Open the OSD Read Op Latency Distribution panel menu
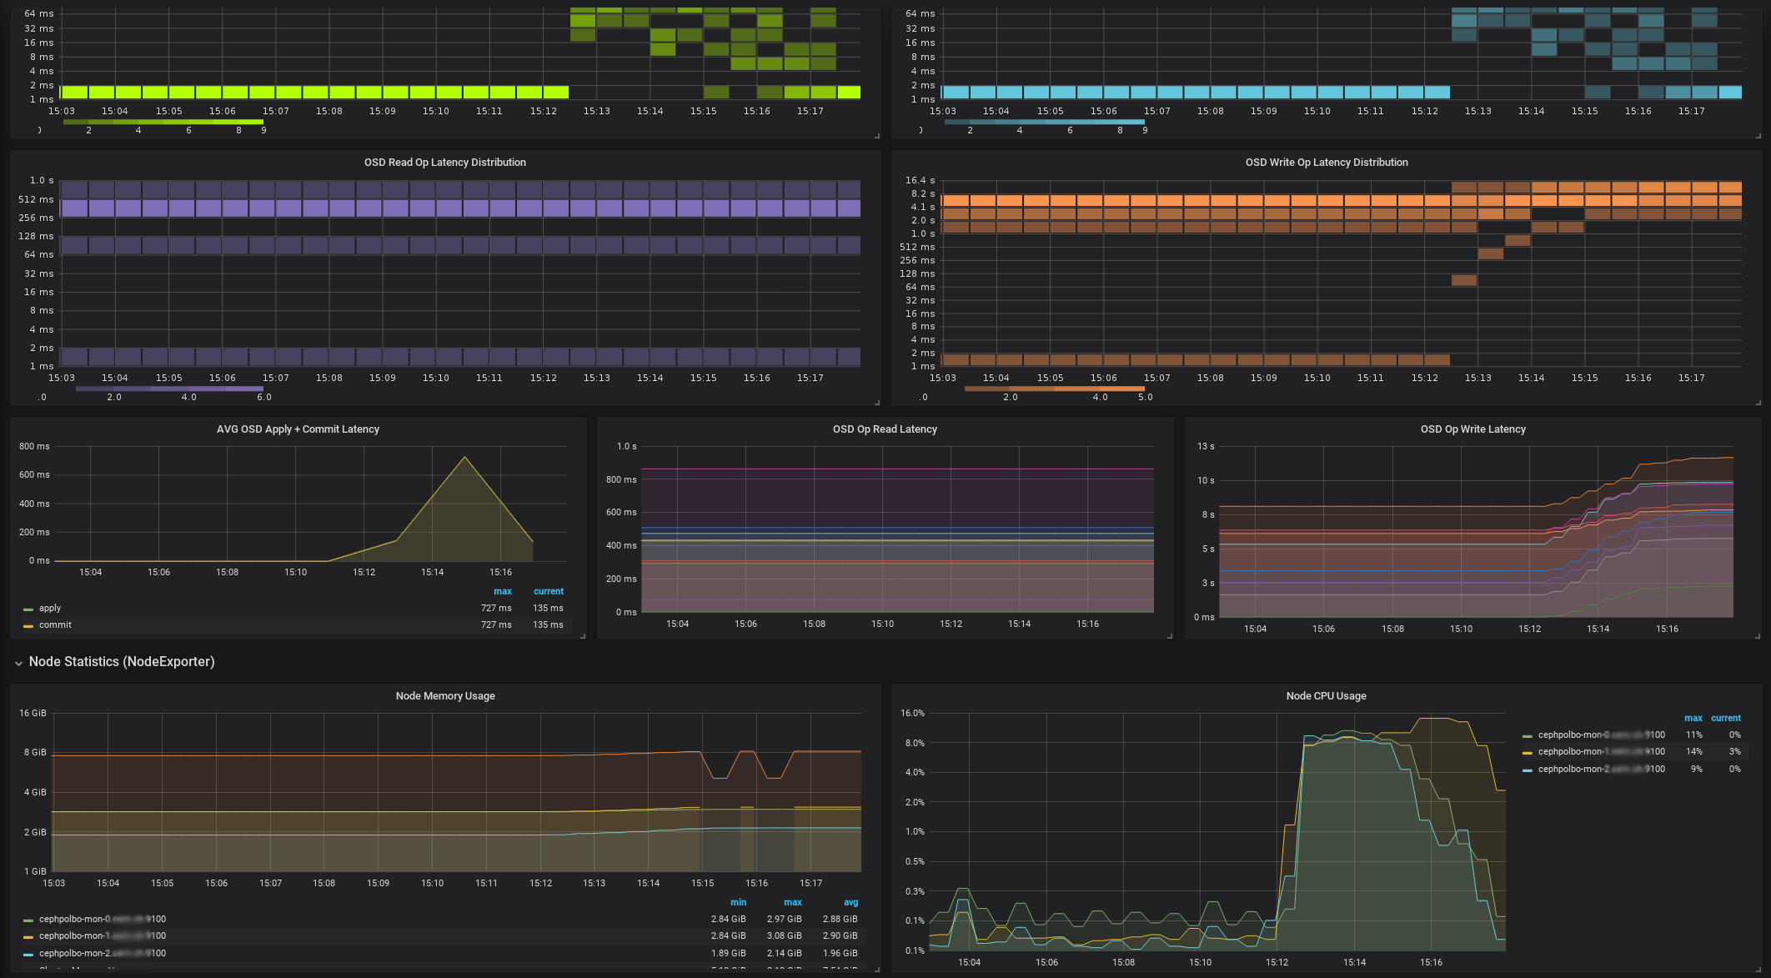The image size is (1771, 978). click(444, 163)
